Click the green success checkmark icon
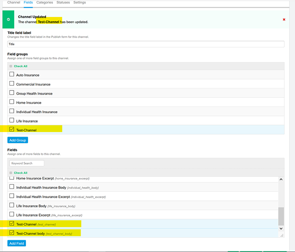The width and height of the screenshot is (295, 252). pos(8,19)
